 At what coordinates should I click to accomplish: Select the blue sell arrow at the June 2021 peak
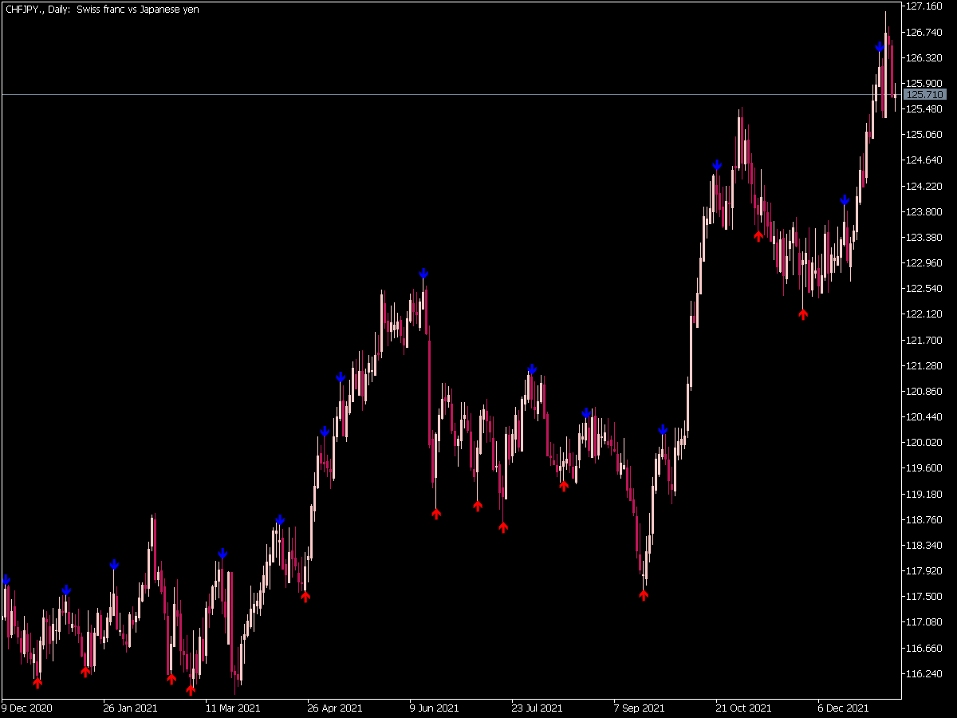click(423, 274)
